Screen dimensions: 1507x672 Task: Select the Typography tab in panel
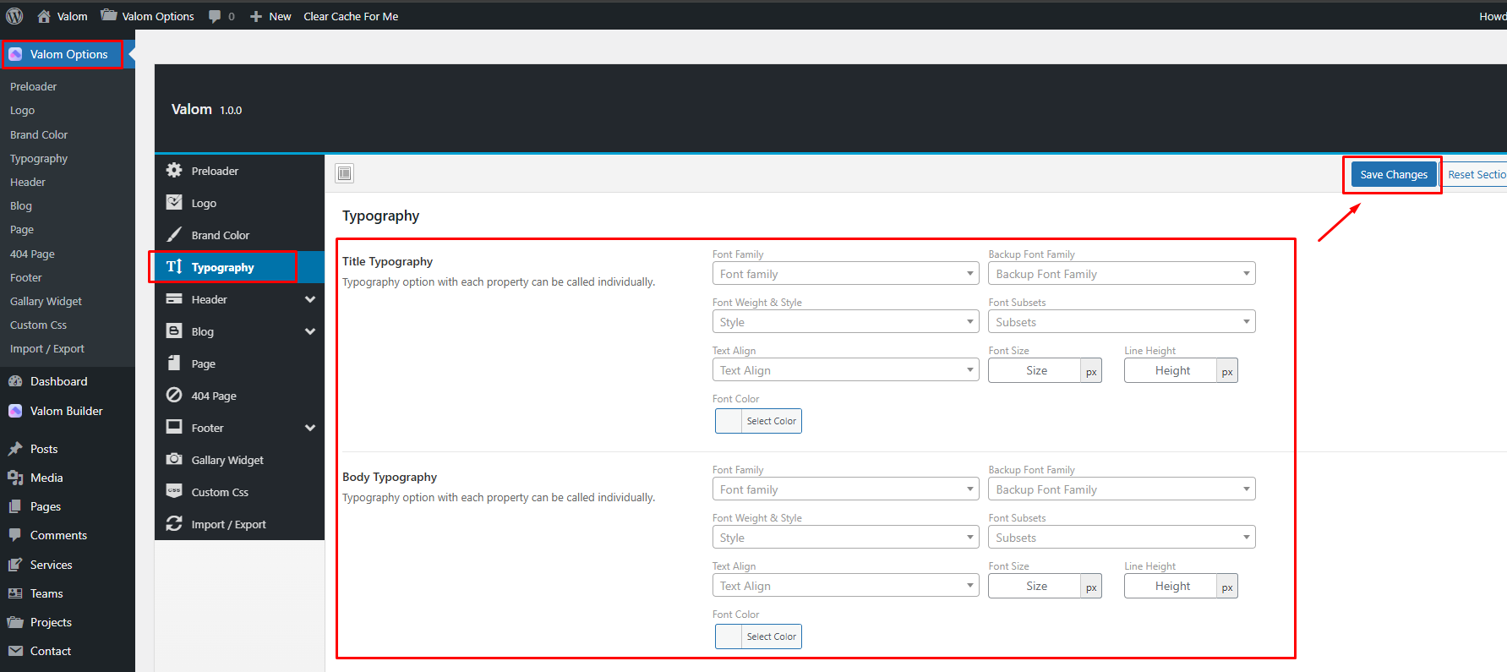click(x=223, y=267)
